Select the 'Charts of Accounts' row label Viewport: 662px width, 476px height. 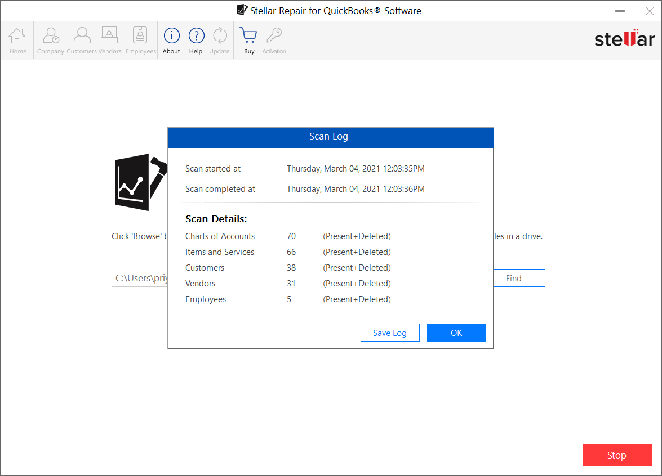220,236
